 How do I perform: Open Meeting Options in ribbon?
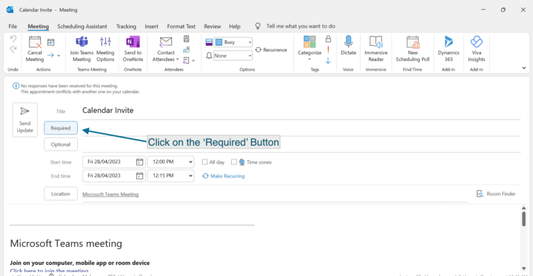coord(105,49)
